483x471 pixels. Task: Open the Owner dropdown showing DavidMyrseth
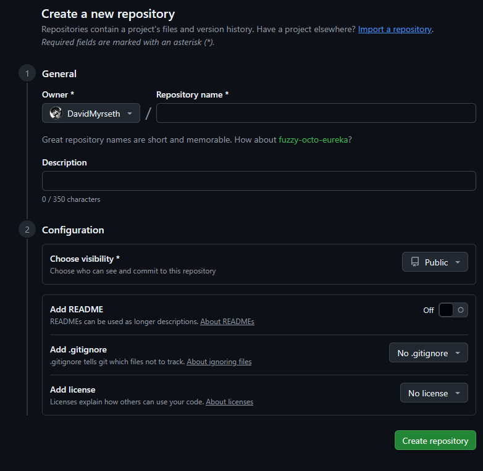coord(91,114)
